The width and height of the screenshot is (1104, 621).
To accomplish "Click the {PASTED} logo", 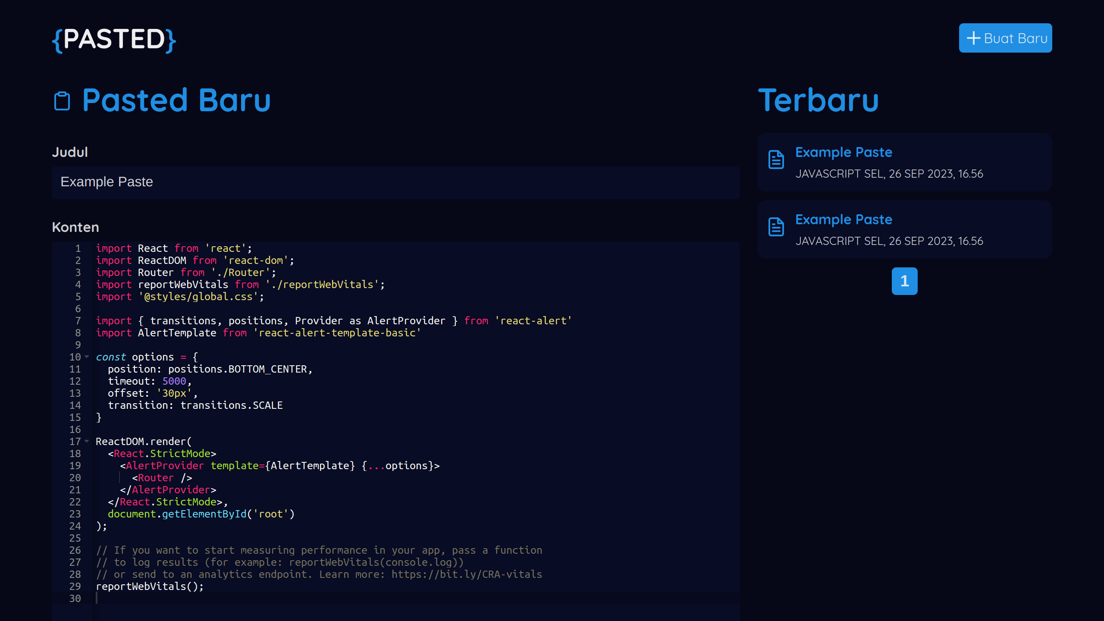I will pyautogui.click(x=114, y=39).
